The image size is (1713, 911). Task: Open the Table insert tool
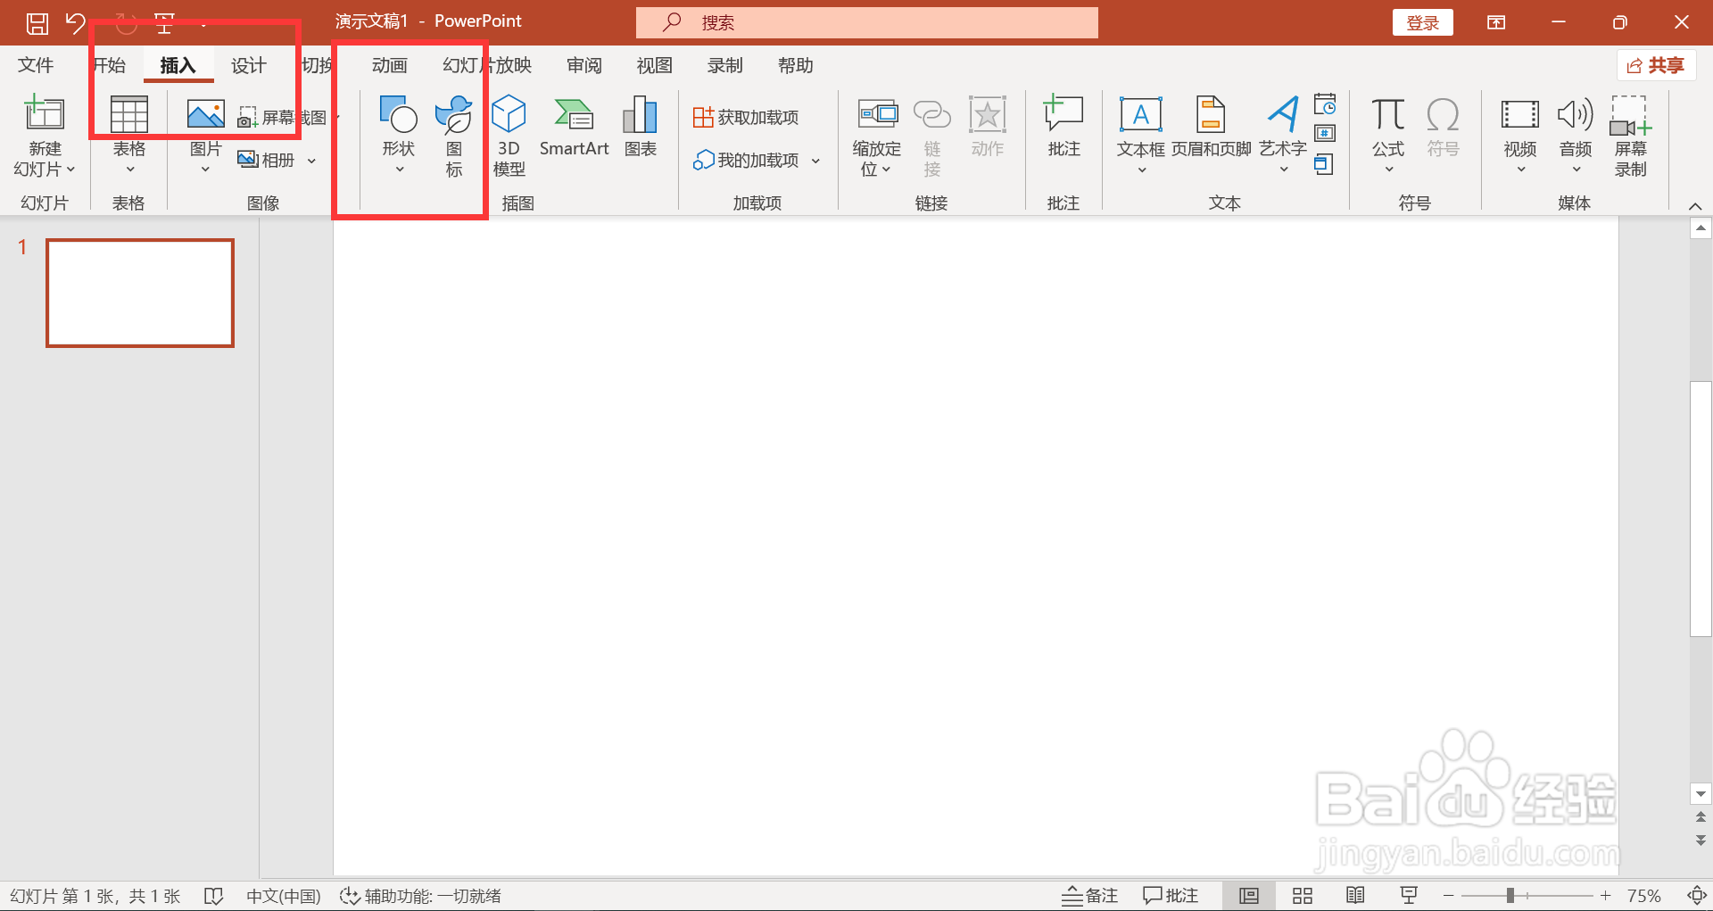[x=128, y=135]
